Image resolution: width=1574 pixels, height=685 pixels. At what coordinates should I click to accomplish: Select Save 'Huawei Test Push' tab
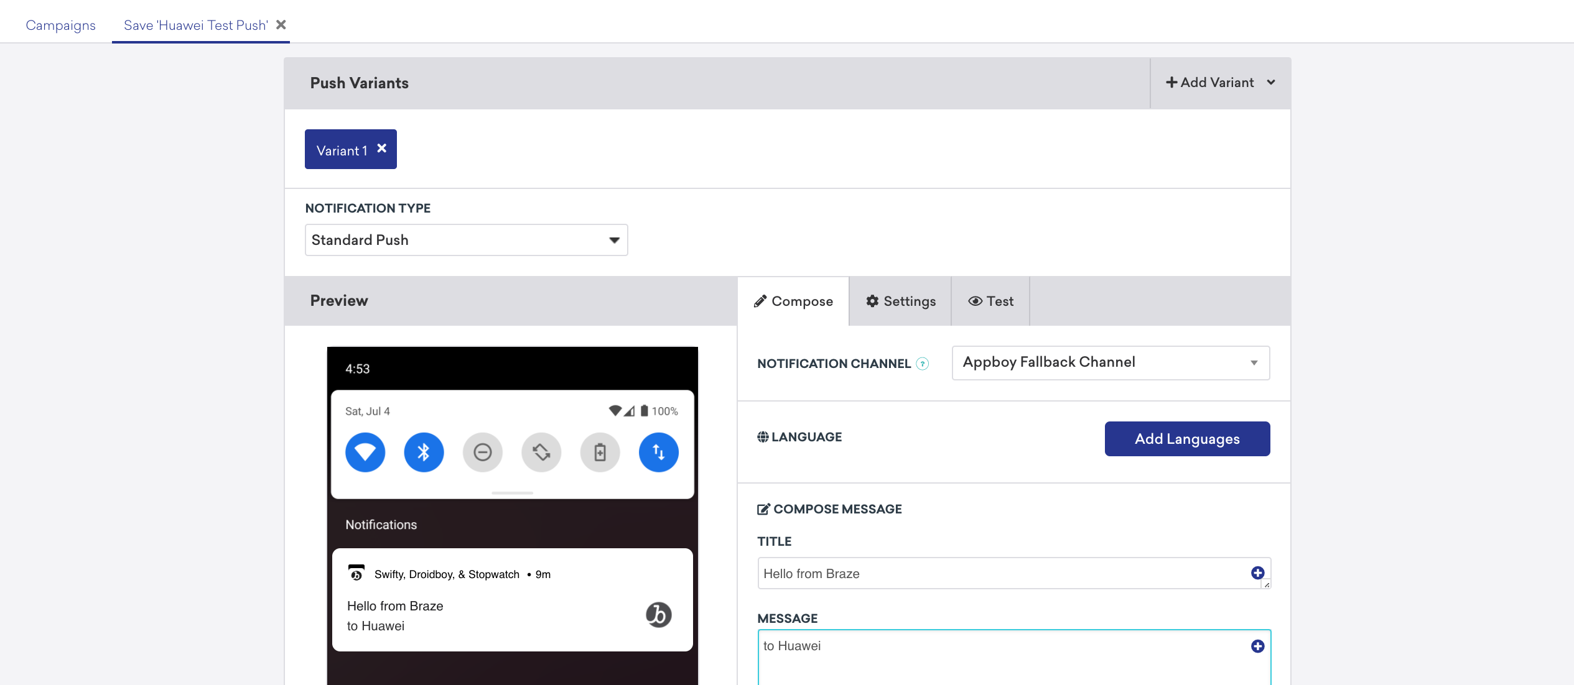click(x=196, y=25)
